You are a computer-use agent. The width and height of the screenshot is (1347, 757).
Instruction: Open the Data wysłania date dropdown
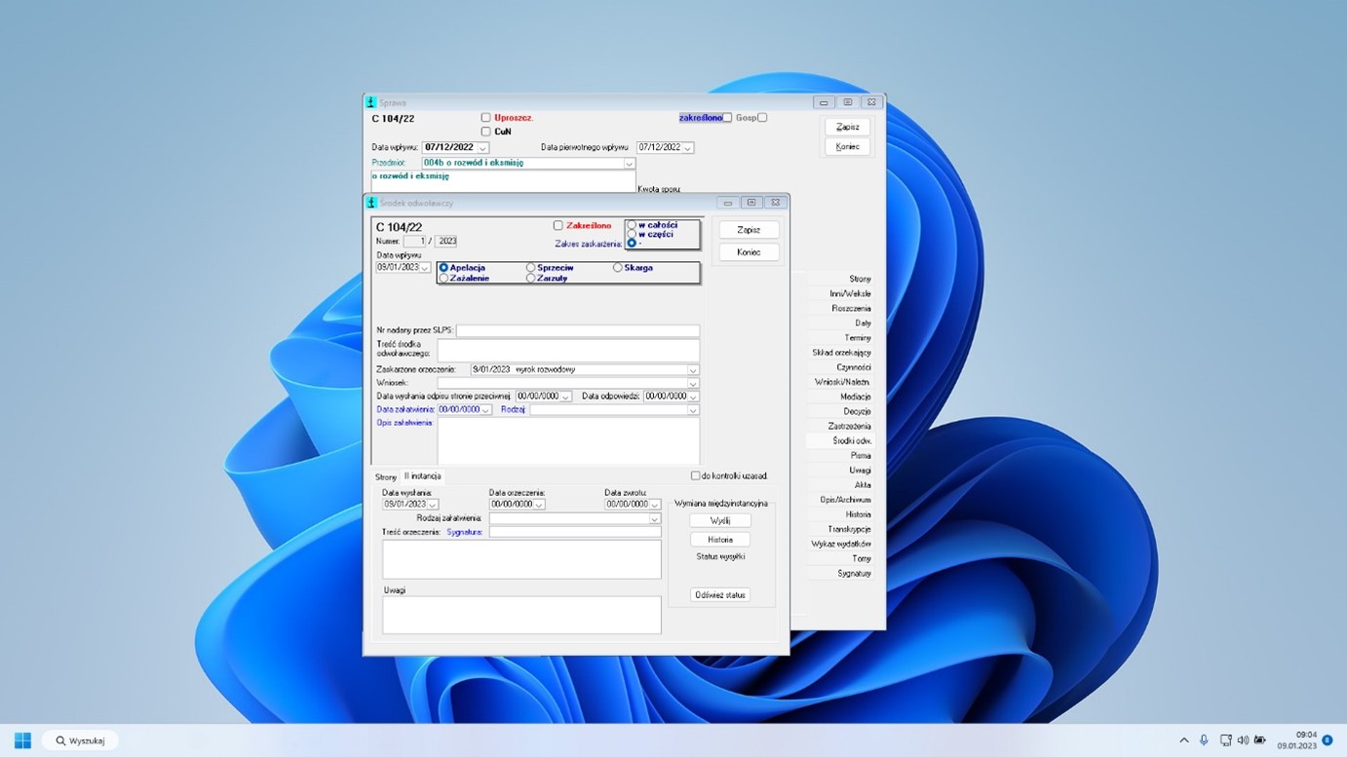pos(433,505)
